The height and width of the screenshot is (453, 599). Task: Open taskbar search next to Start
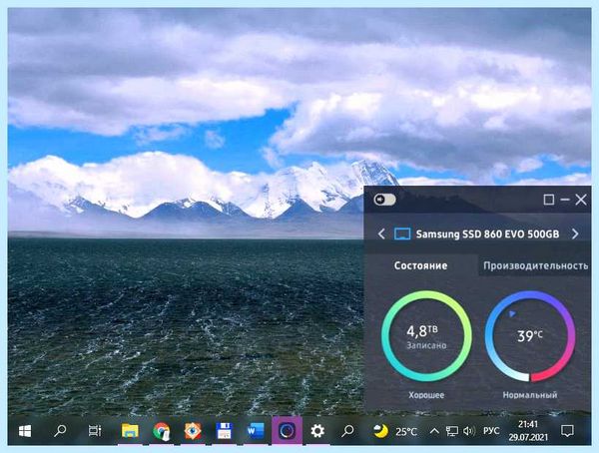[60, 431]
